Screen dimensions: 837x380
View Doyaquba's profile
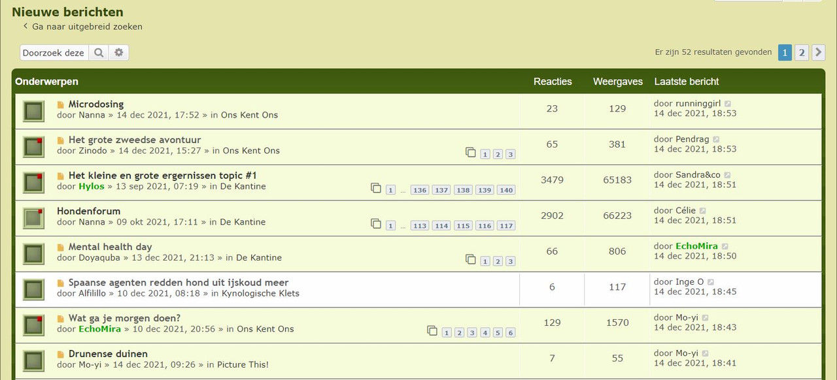pyautogui.click(x=99, y=258)
